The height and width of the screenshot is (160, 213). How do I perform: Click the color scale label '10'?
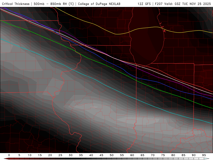tap(30, 155)
